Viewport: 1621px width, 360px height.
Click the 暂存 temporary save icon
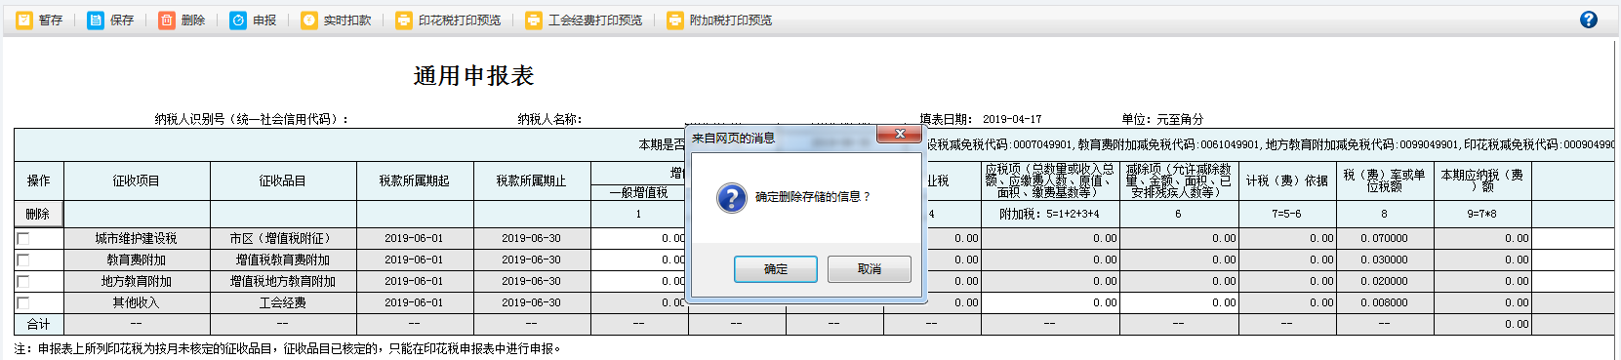(x=24, y=20)
